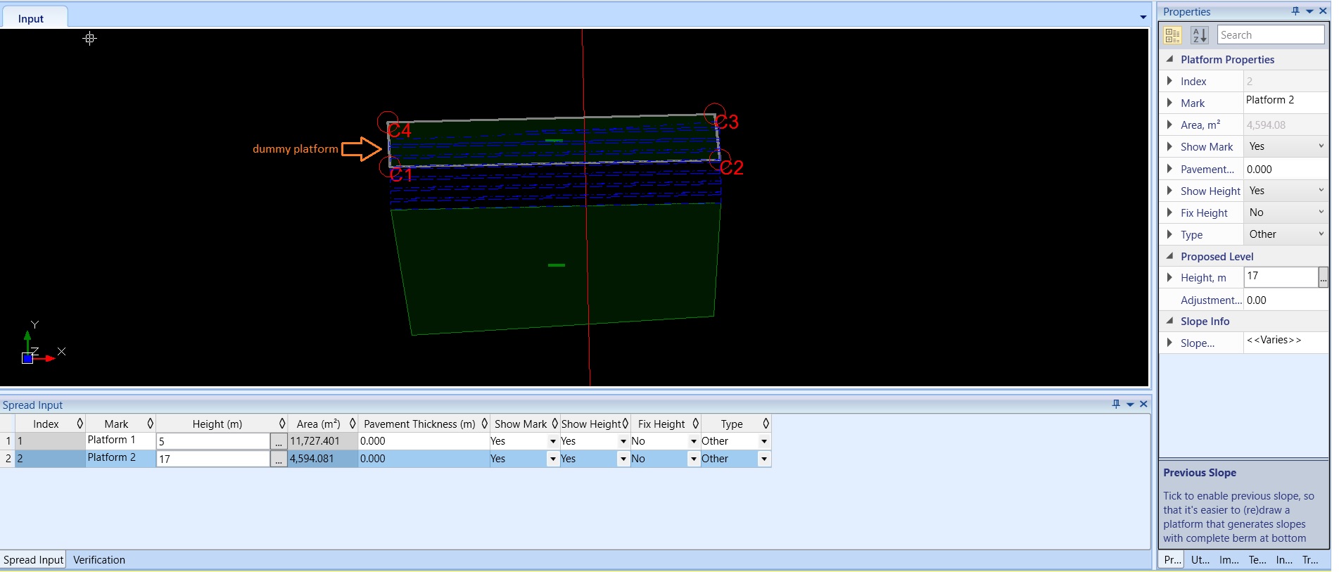
Task: Close the Properties panel
Action: (x=1323, y=11)
